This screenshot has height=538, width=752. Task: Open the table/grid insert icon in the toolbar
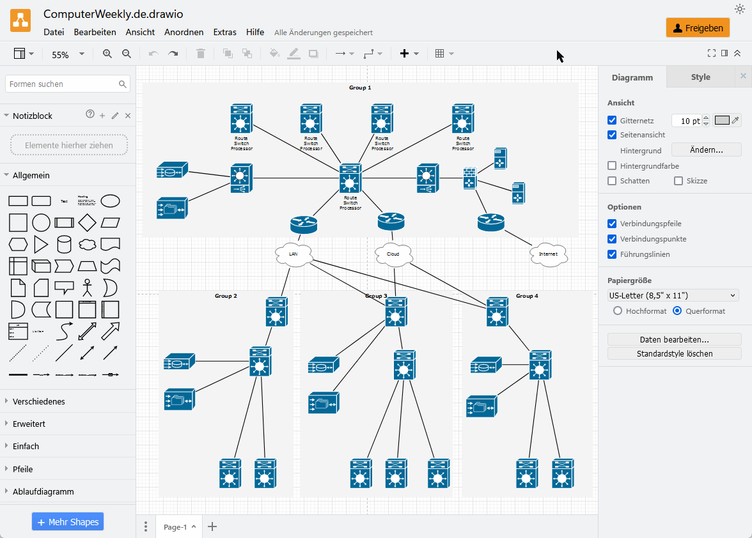[440, 54]
